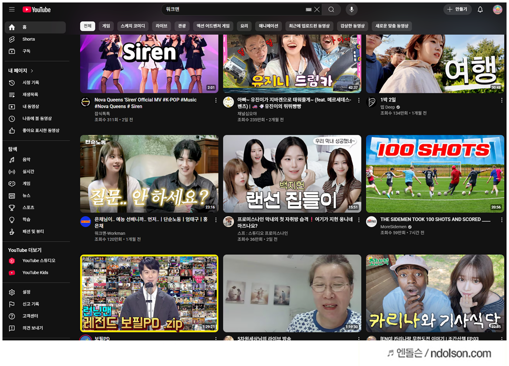Play the 카리나와 기사식당 thumbnail

tap(435, 293)
